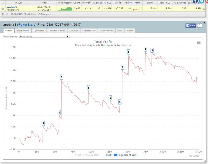208x164 pixels.
Task: Open the Publish tab
Action: pyautogui.click(x=130, y=31)
